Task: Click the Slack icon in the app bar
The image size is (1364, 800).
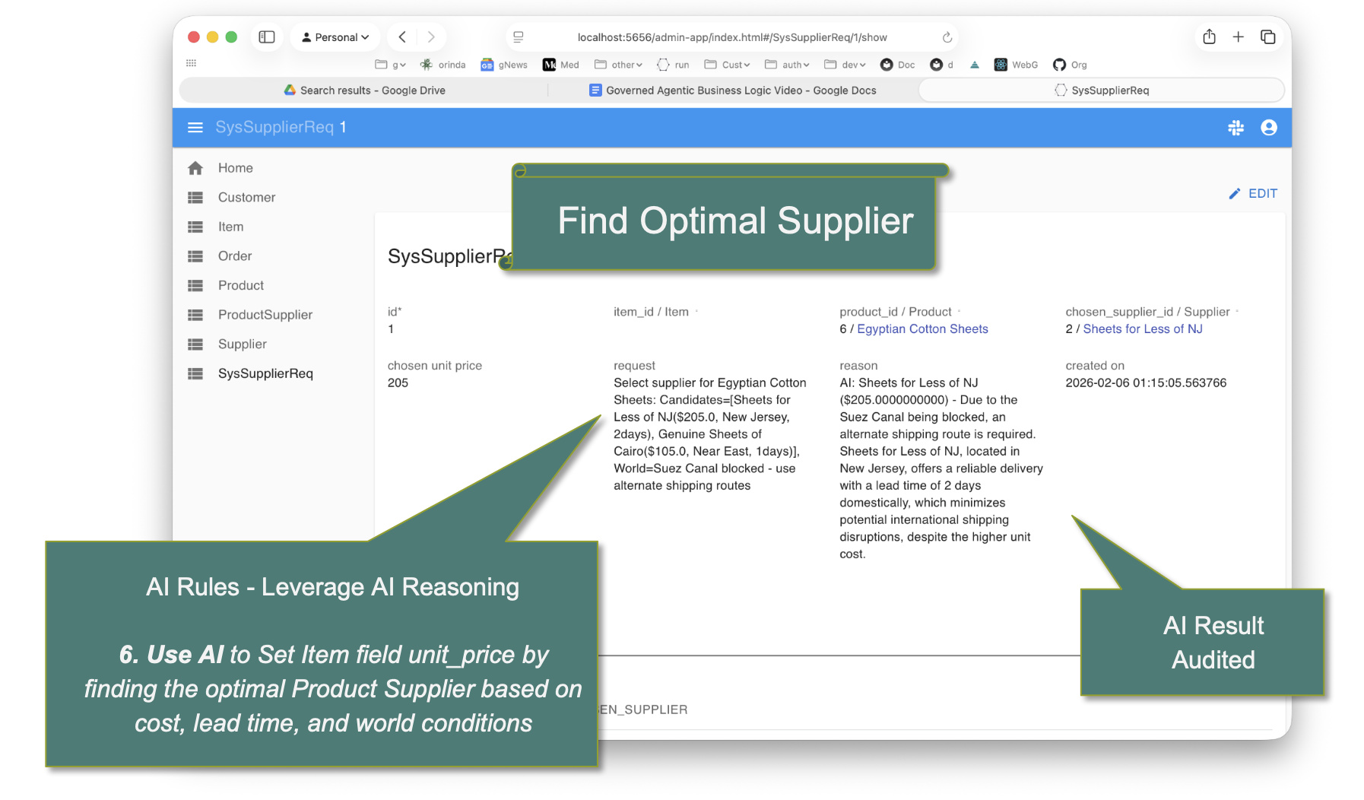Action: pyautogui.click(x=1236, y=128)
